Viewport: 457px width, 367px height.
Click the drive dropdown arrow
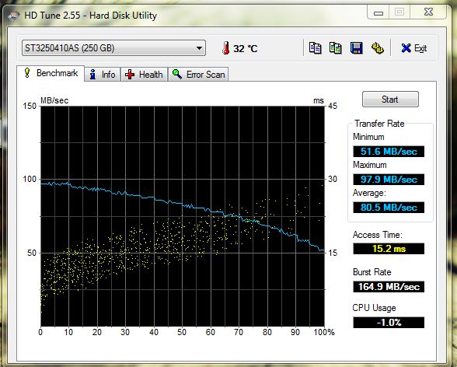coord(199,48)
